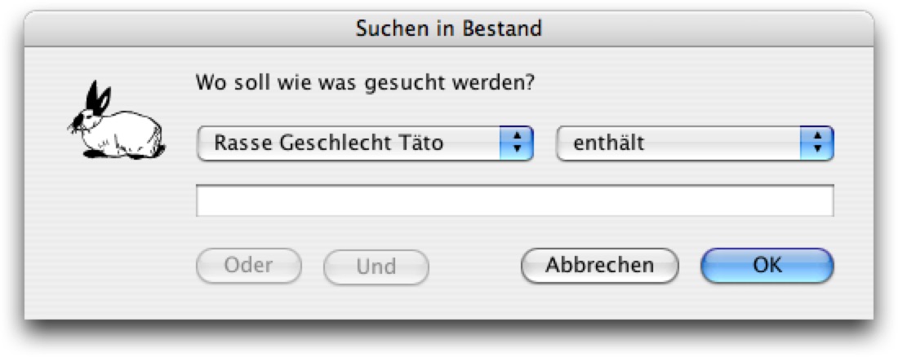Click the Suchen in Bestand title bar
Viewport: 898px width, 357px height.
[449, 28]
